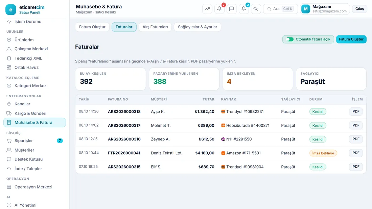
Task: Click the M avatar for Mağazam account
Action: coord(306,9)
